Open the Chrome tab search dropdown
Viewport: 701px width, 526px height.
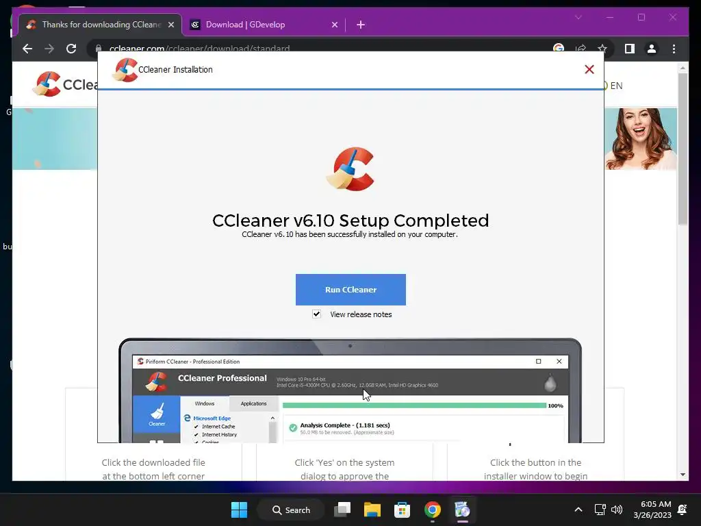coord(578,17)
